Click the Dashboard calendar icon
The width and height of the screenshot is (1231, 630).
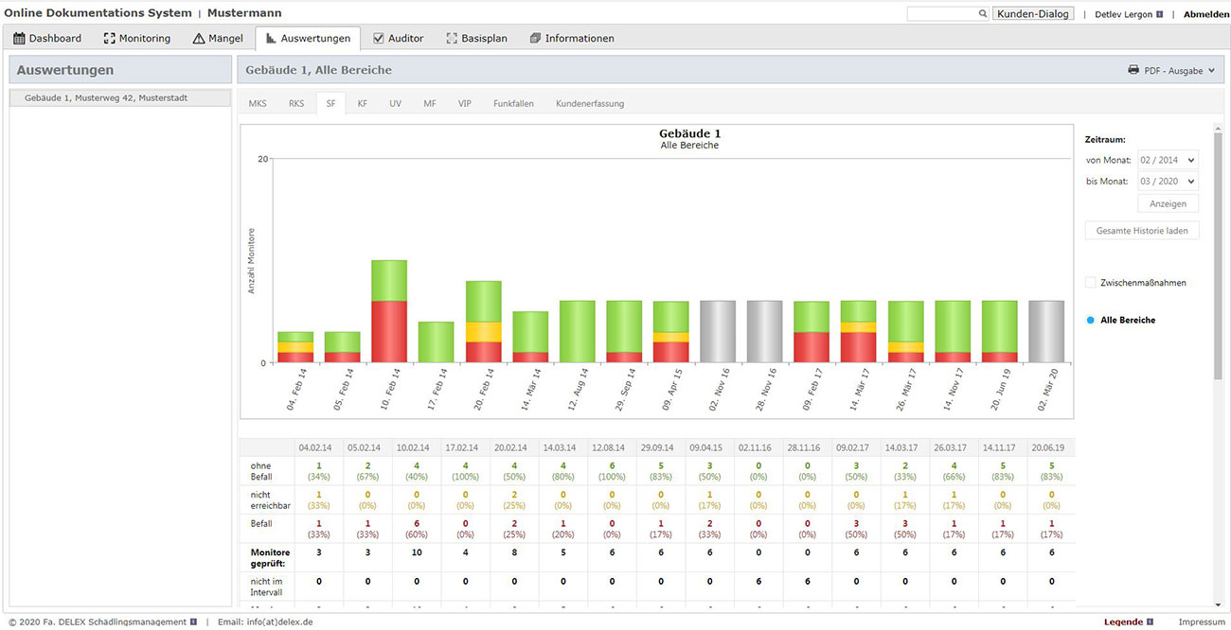coord(19,39)
